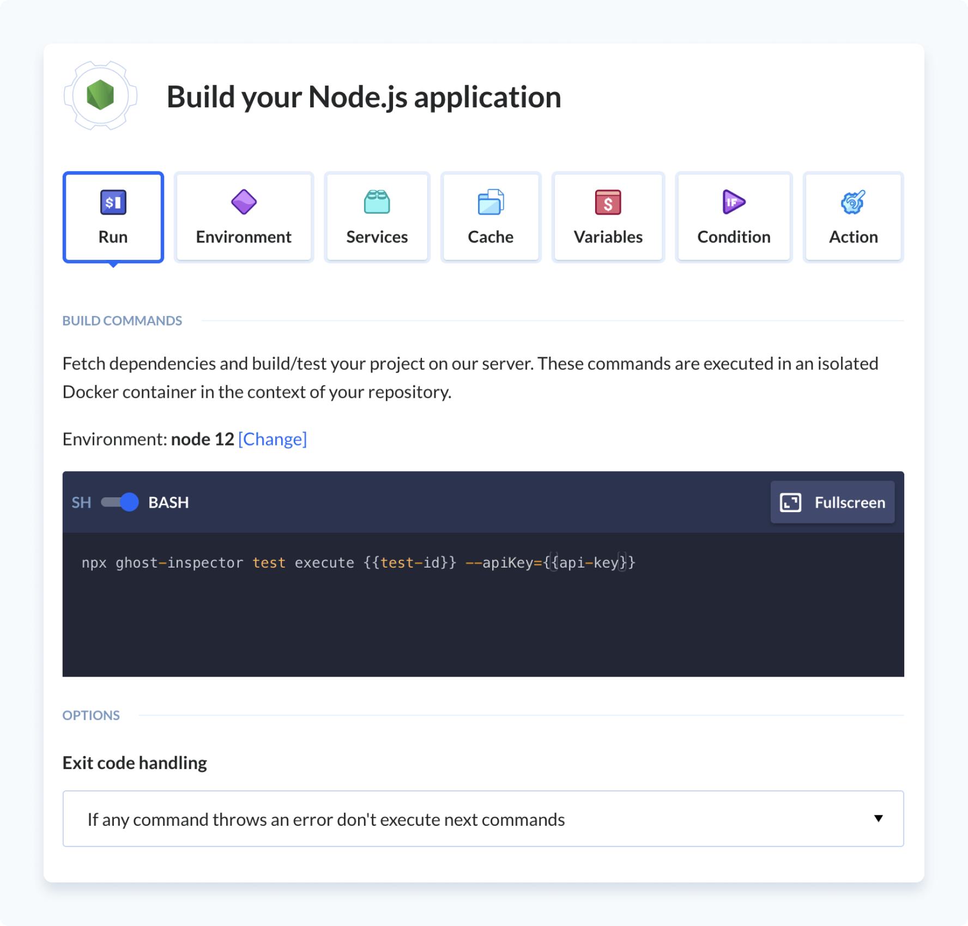Expand the error handling options list
968x926 pixels.
tap(483, 819)
